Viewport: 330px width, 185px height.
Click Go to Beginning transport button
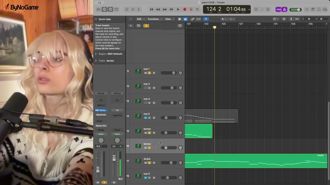pyautogui.click(x=152, y=9)
